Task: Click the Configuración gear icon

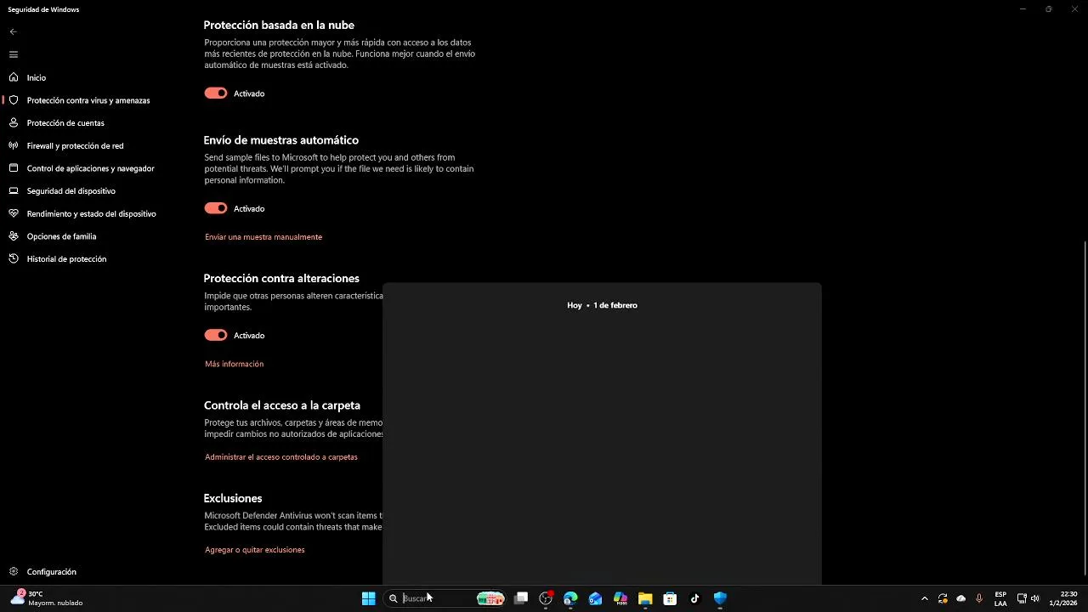Action: [x=13, y=572]
